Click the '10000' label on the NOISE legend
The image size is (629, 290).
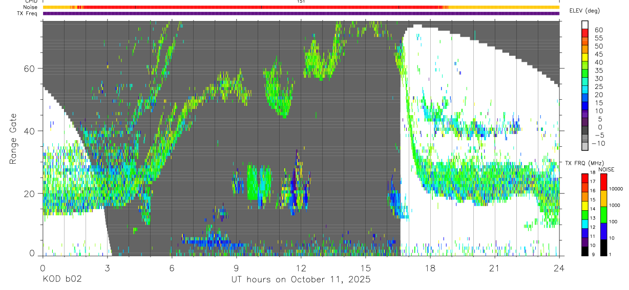coord(617,189)
